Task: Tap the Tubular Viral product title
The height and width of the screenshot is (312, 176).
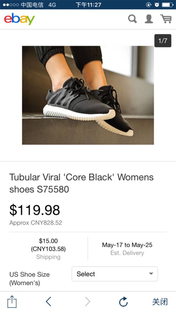Action: point(81,183)
